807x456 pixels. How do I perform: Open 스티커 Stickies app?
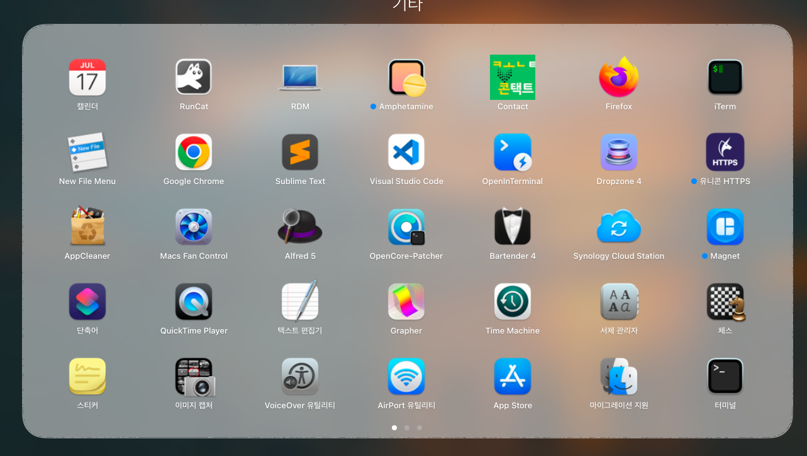click(87, 376)
